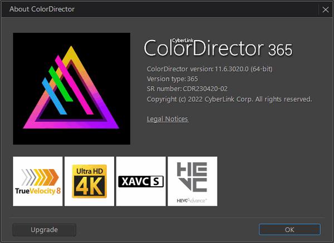This screenshot has width=334, height=243.
Task: Open the Legal Notices link
Action: coord(168,119)
